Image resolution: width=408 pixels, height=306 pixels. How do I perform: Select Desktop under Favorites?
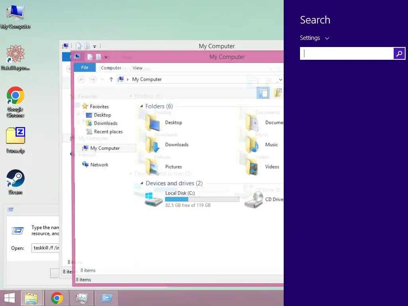pos(102,115)
